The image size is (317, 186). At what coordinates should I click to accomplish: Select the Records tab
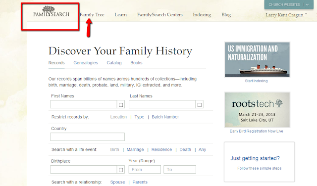[x=56, y=63]
